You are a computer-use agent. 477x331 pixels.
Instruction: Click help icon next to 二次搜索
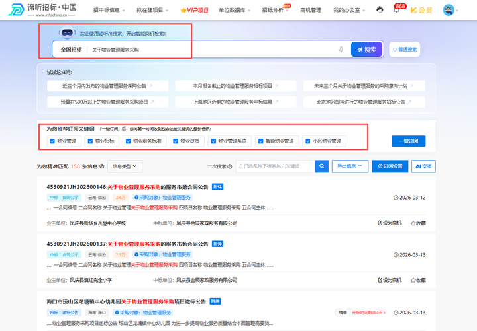click(230, 166)
